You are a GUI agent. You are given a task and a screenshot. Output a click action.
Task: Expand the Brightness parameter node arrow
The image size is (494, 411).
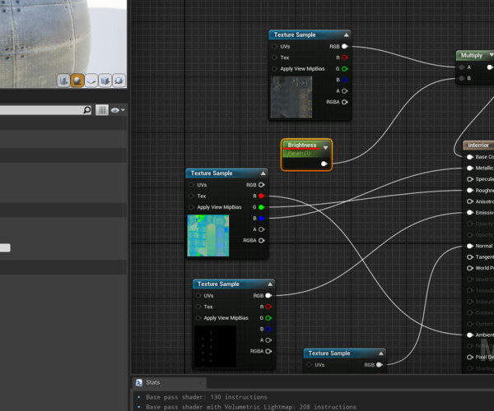tap(325, 147)
